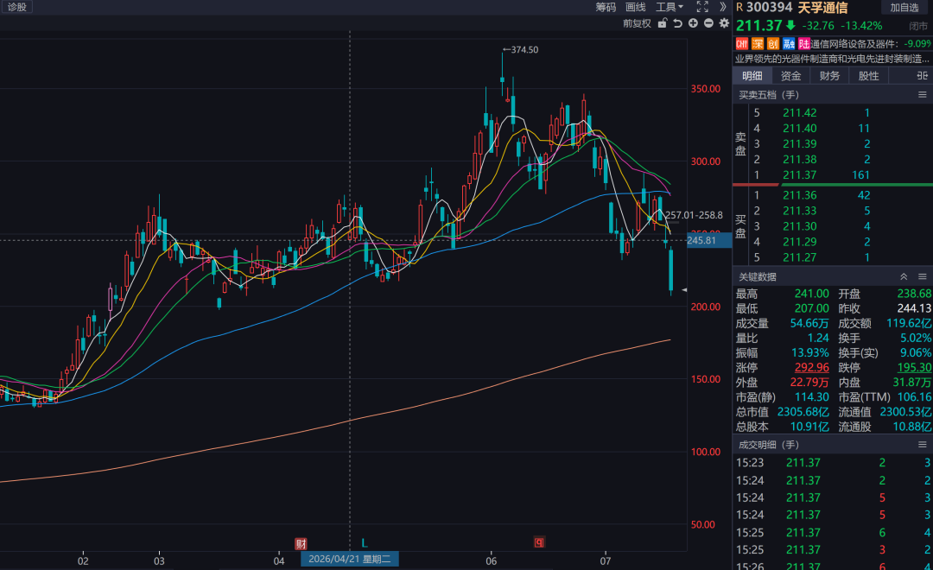Toggle the 前复权 price adjustment

[637, 23]
